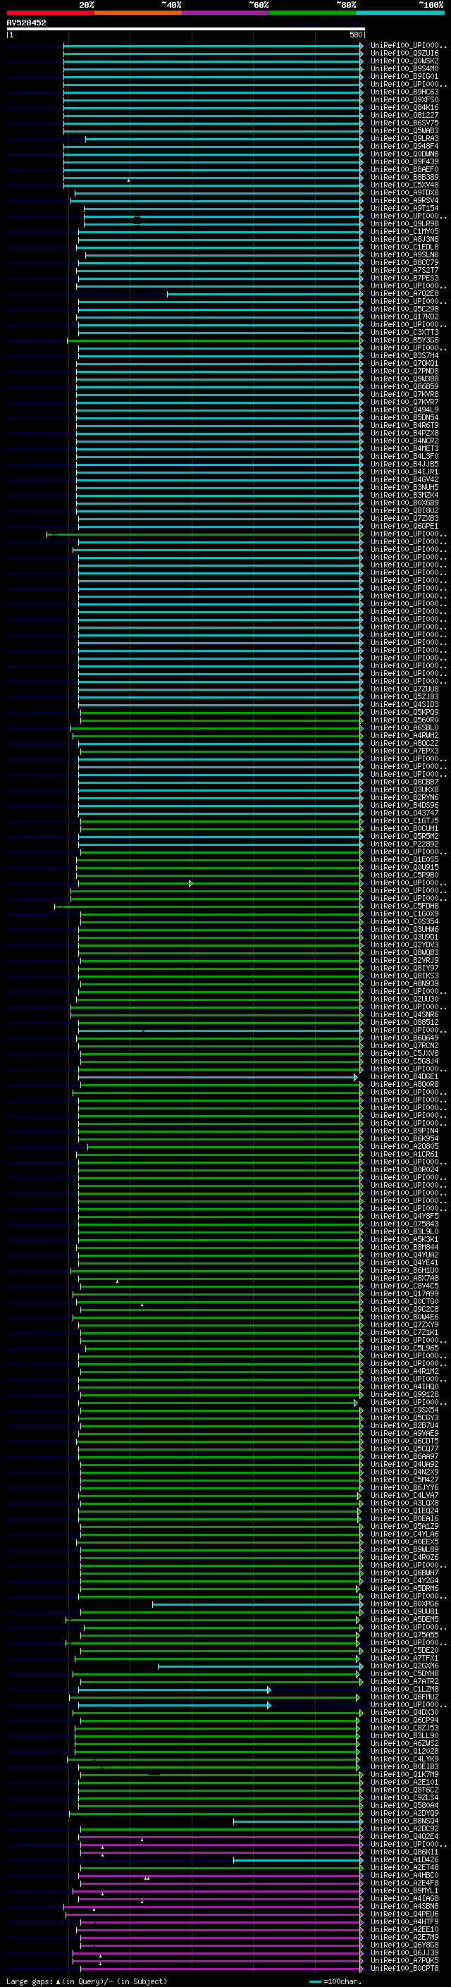Select the UniRef100_A8Q0R8 entry
Screen dimensions: 451x1987
404,1085
